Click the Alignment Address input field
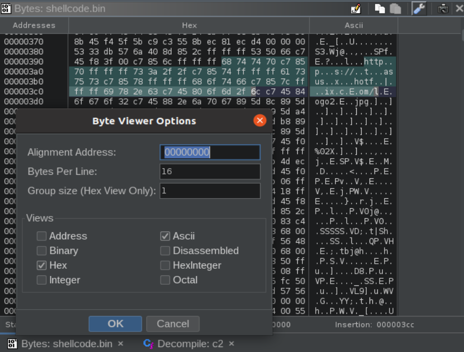Image resolution: width=464 pixels, height=352 pixels. (210, 152)
